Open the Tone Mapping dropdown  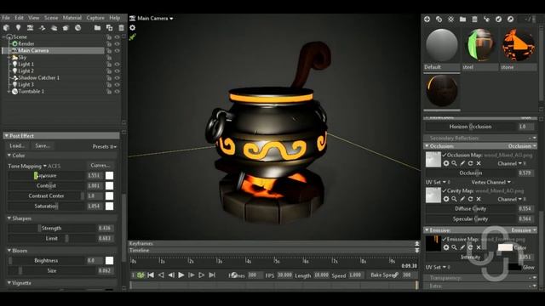(x=27, y=167)
